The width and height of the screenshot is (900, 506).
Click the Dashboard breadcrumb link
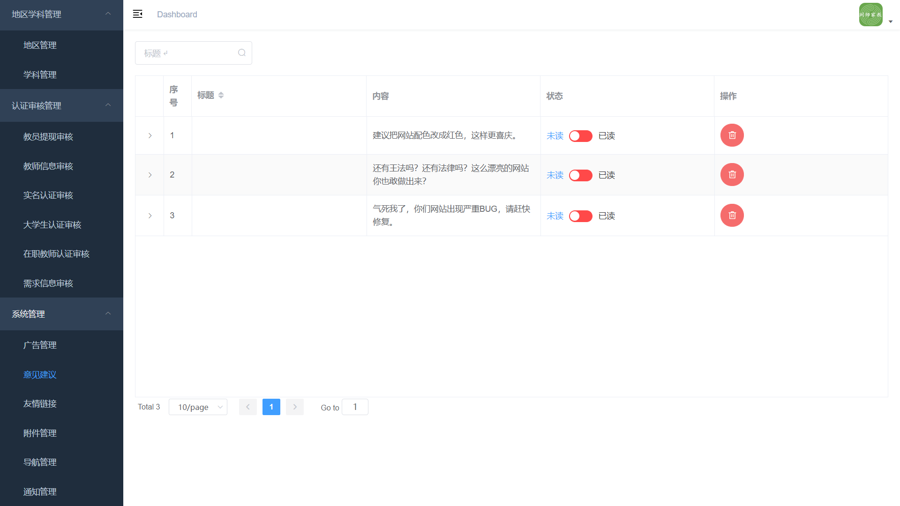(x=177, y=15)
